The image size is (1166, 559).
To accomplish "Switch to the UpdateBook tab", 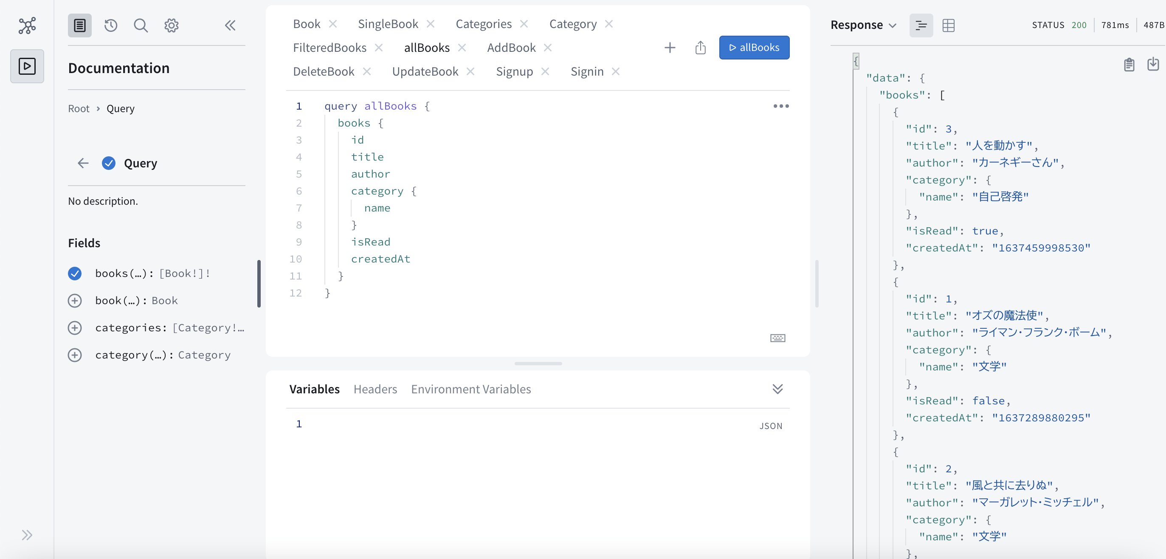I will 425,71.
